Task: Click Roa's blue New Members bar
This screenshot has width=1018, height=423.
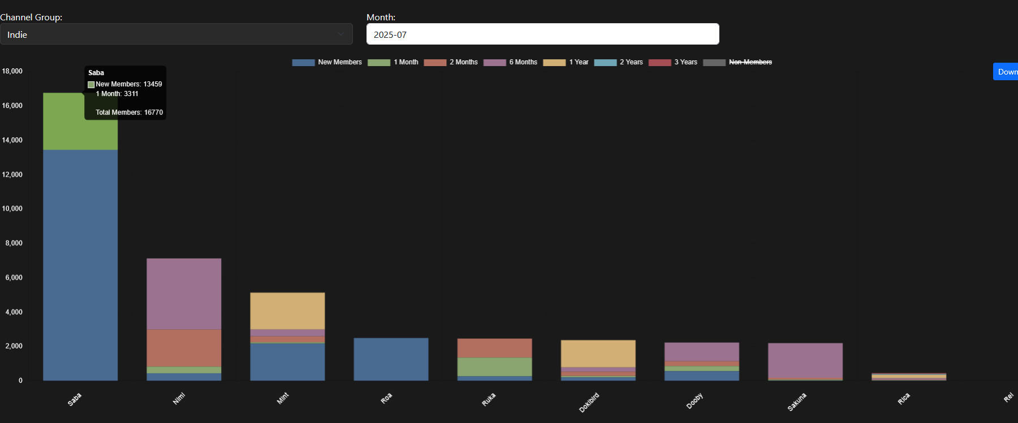Action: [x=391, y=359]
